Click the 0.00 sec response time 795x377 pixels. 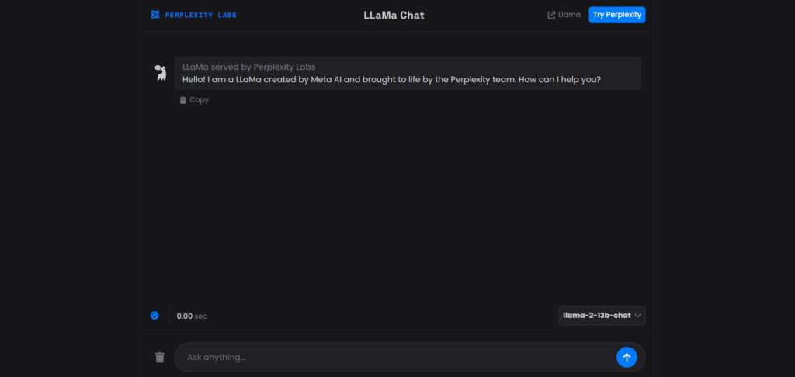click(185, 316)
